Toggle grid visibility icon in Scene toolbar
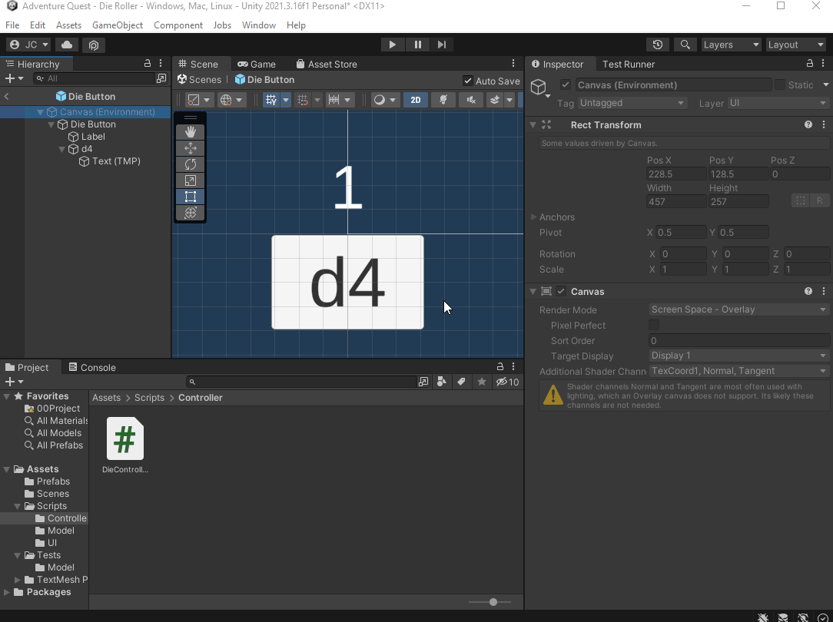The height and width of the screenshot is (622, 833). click(271, 100)
